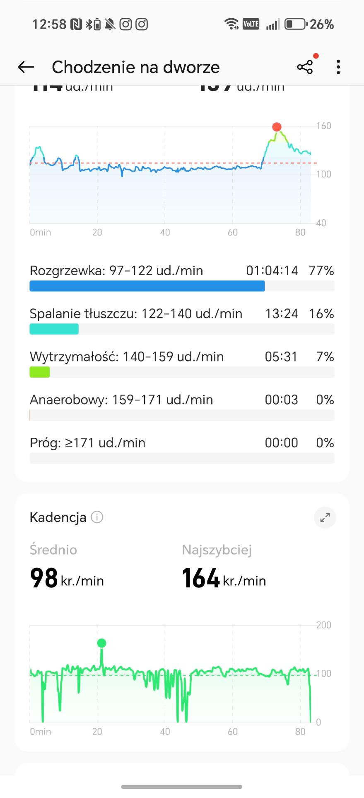Screen dimensions: 364x798
Task: Tap the Kadencja info icon
Action: 97,517
